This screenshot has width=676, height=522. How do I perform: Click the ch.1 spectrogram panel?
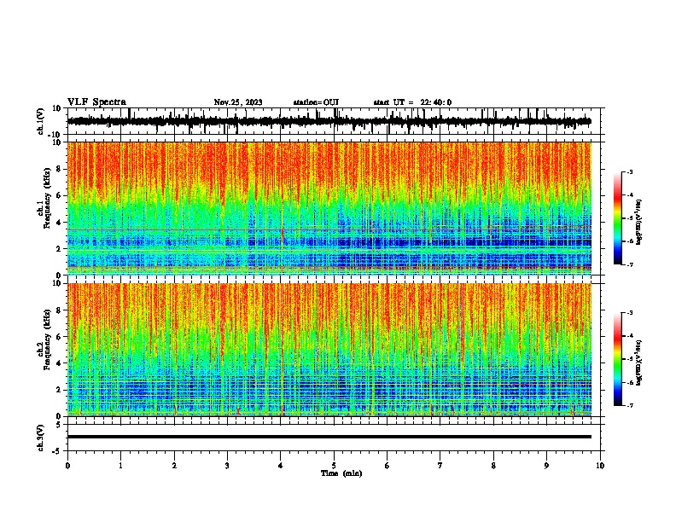pyautogui.click(x=329, y=208)
